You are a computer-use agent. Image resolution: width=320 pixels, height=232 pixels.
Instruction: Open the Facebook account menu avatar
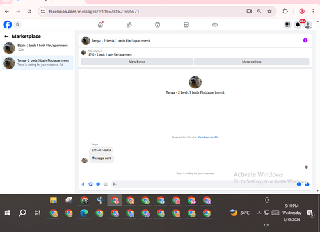coord(308,25)
